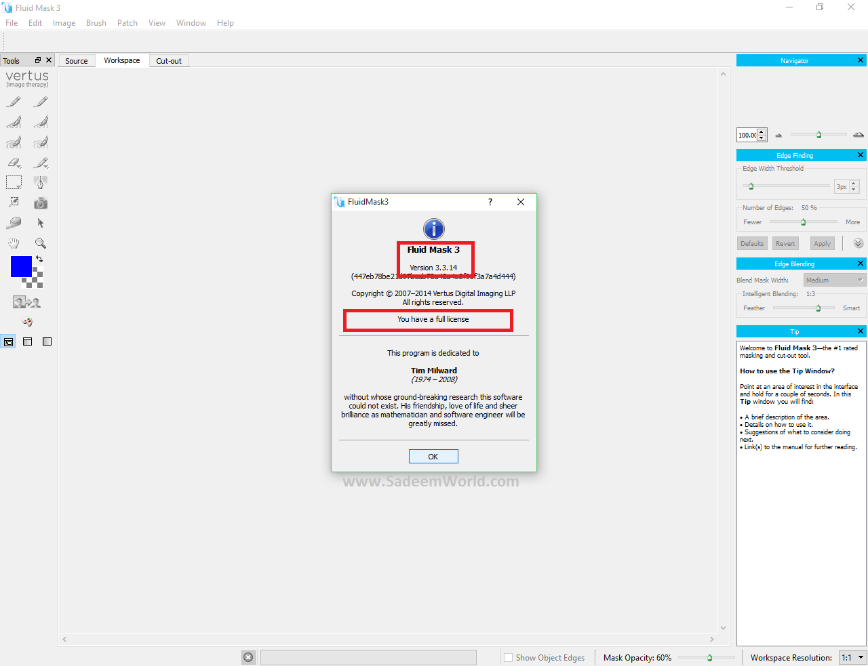Close the Edge Finding panel
Viewport: 868px width, 666px height.
click(x=861, y=155)
